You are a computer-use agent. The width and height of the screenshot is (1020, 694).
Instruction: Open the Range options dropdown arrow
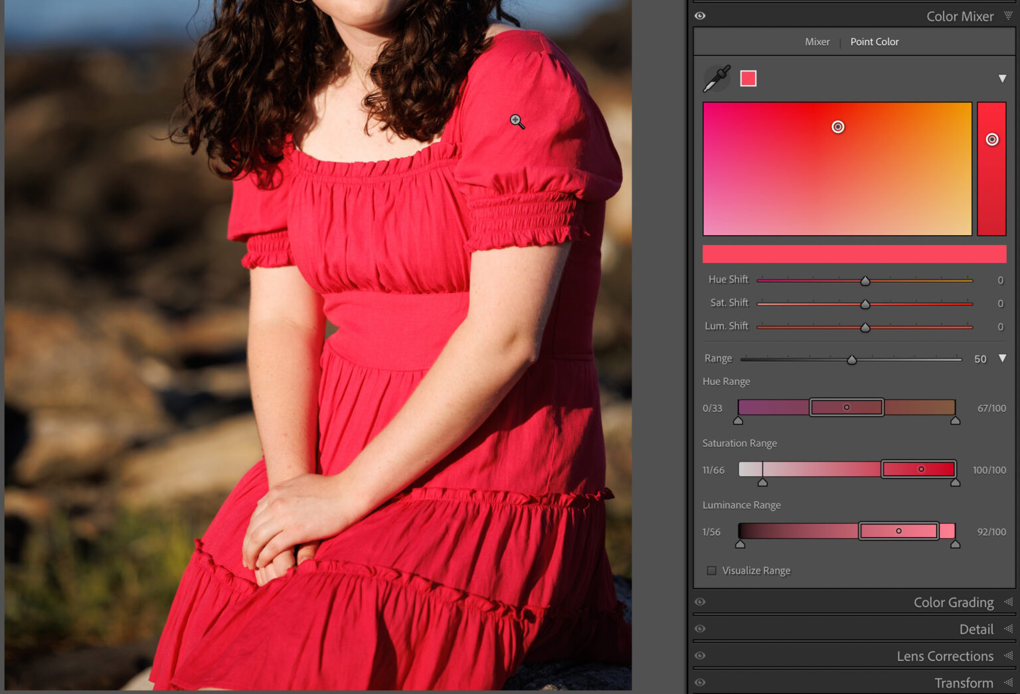tap(1003, 358)
